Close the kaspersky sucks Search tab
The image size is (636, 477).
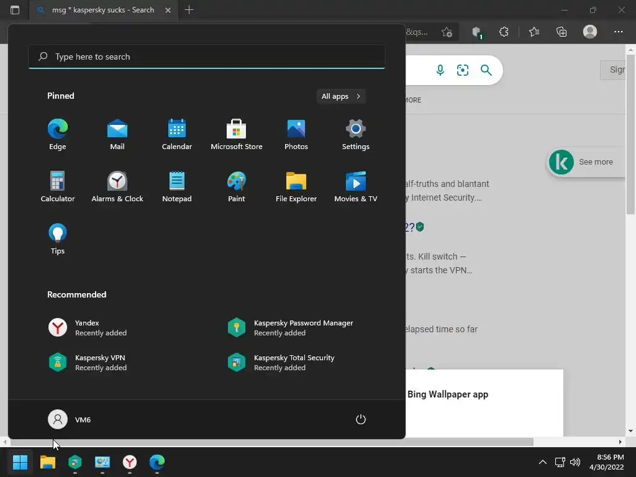[x=168, y=10]
